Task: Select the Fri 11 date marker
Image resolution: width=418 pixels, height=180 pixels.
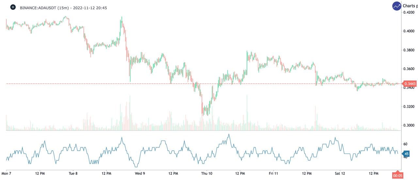Action: coord(273,173)
